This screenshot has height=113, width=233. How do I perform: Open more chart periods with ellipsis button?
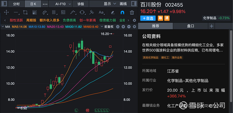click(x=45, y=4)
